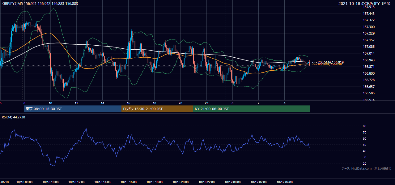Click price axis value 156.943
The image size is (395, 185).
[x=368, y=60]
